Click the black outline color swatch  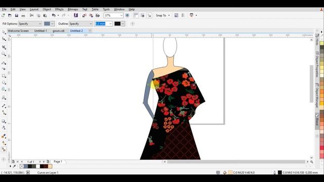click(117, 24)
